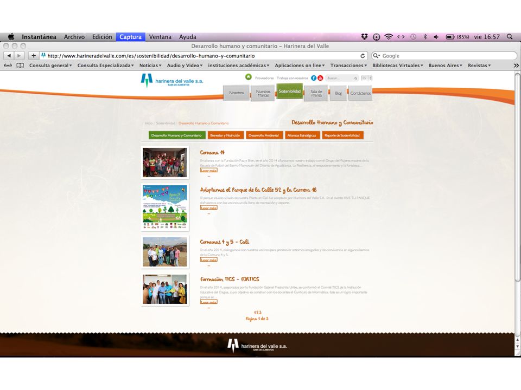Show bookmarks with the open book icon
The height and width of the screenshot is (390, 521).
point(20,66)
